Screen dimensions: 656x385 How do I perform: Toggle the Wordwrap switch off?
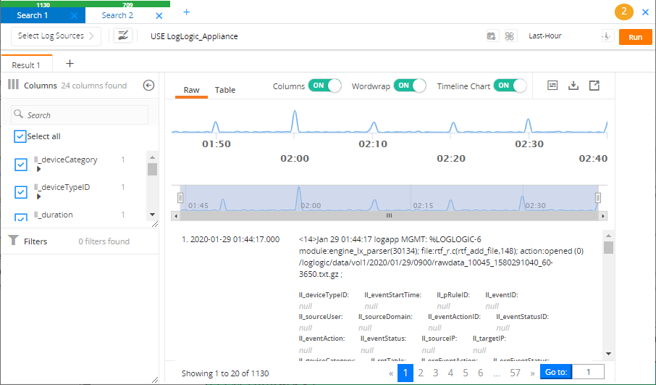410,86
